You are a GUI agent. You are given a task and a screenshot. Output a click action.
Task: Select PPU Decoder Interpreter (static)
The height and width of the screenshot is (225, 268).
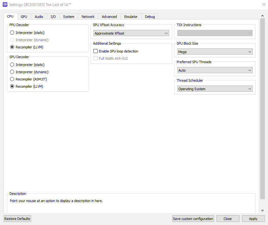(12, 33)
